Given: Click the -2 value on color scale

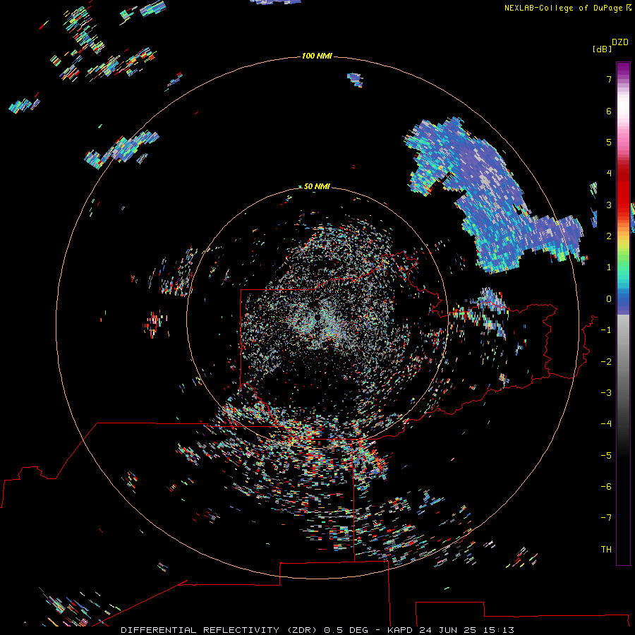Looking at the screenshot, I should pos(606,362).
